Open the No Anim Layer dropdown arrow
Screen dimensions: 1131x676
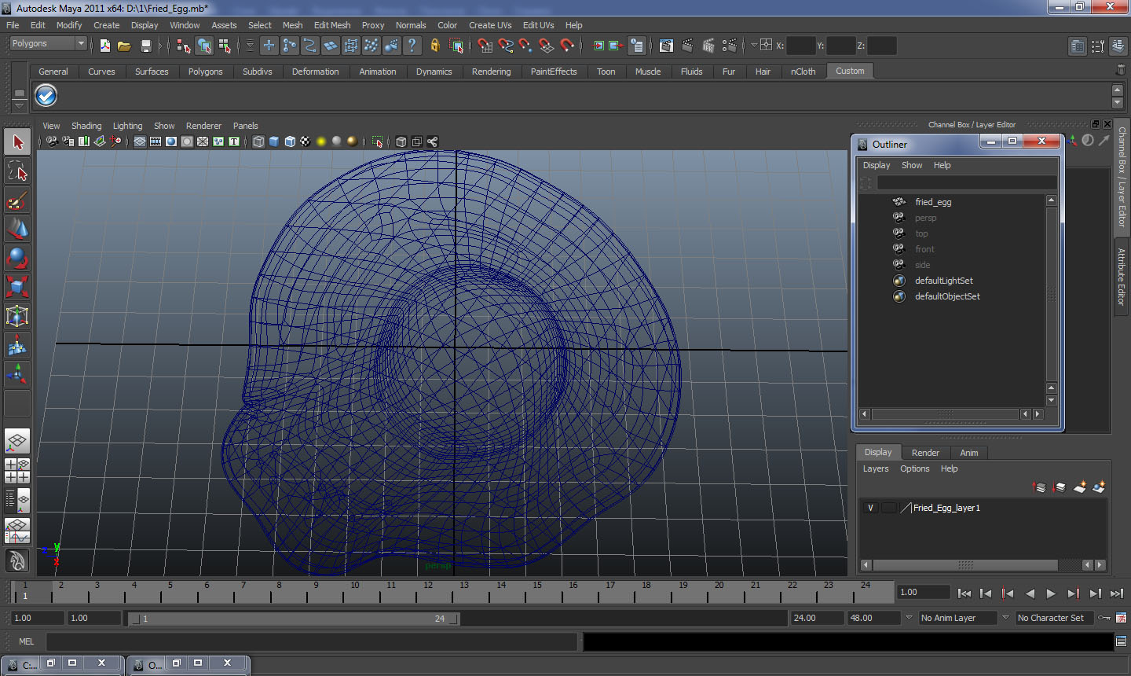[x=909, y=618]
